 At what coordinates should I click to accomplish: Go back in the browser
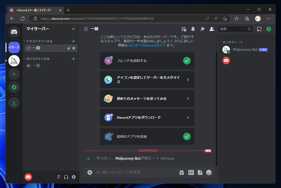tap(12, 19)
